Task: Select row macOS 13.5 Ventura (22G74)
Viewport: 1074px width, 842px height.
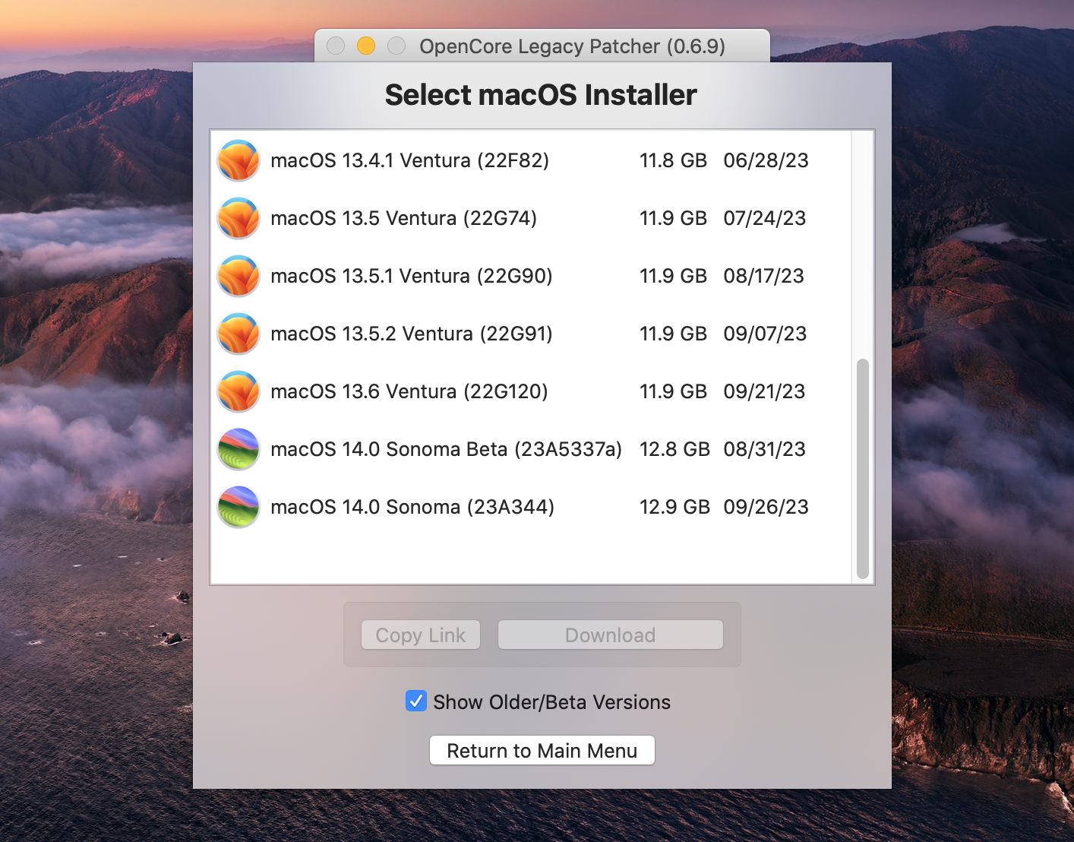Action: (531, 218)
